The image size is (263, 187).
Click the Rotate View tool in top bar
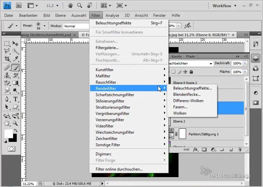point(89,6)
